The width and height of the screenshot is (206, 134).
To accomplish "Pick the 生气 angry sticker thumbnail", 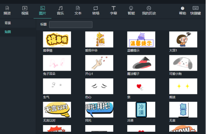I will tap(57, 86).
